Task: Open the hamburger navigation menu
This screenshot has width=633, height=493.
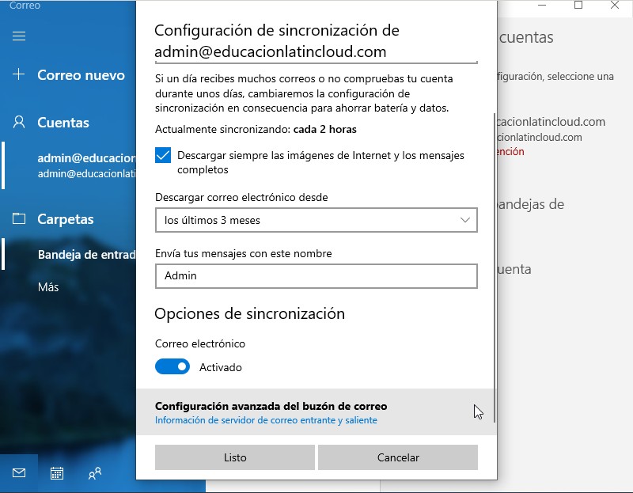Action: pos(19,36)
